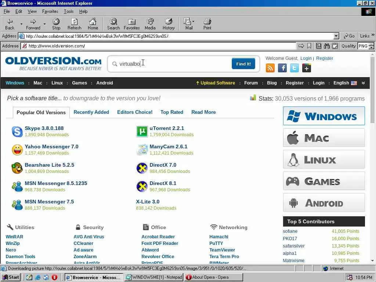Click the binoculars find icon
The width and height of the screenshot is (376, 282).
[x=326, y=46]
